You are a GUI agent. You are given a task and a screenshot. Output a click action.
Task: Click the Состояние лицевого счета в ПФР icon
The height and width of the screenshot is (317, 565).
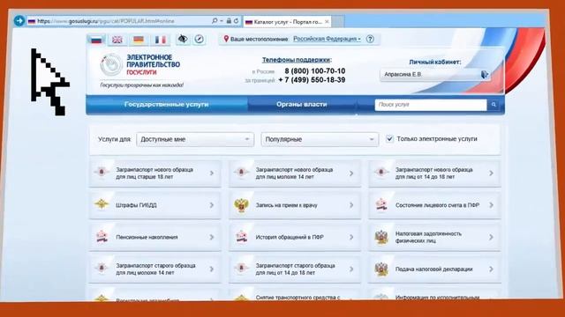point(380,205)
